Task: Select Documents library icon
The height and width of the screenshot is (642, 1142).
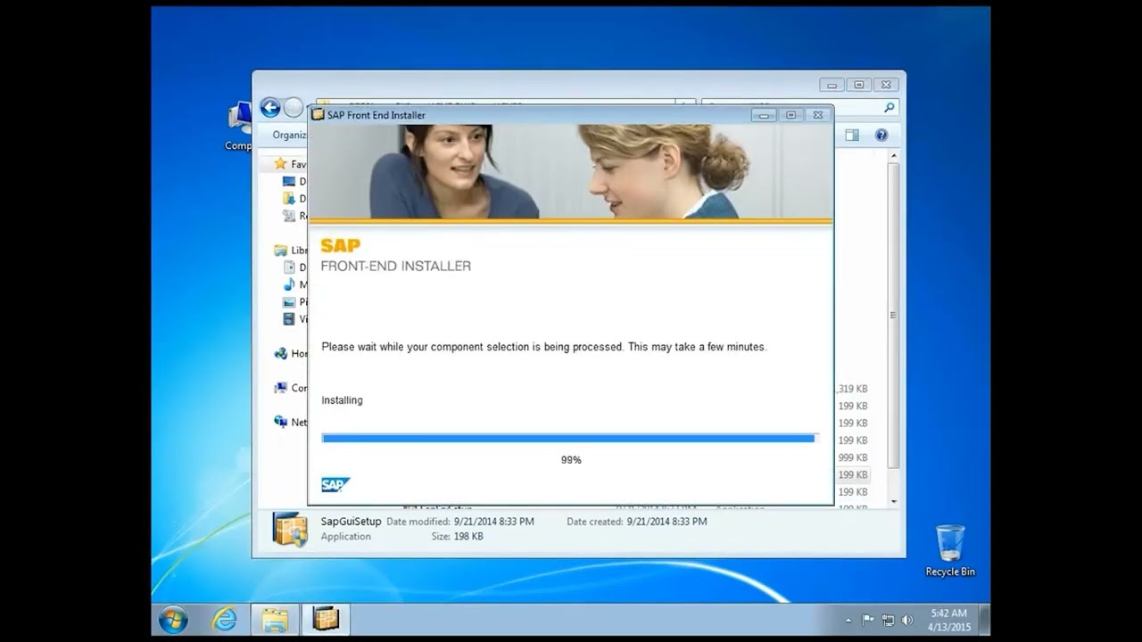Action: (288, 267)
